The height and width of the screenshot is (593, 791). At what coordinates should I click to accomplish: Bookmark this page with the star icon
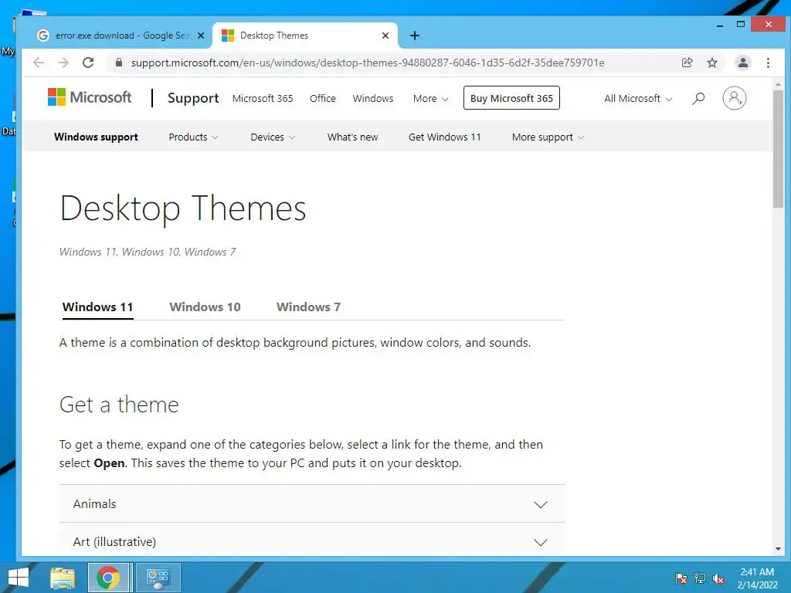(x=711, y=63)
